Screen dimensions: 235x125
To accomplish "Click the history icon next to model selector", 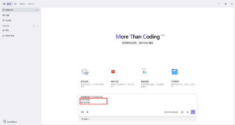I will tap(183, 112).
